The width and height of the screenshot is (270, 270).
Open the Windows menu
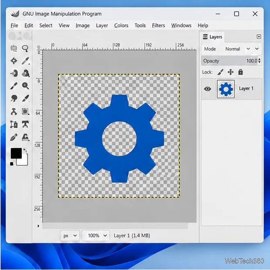coord(181,26)
